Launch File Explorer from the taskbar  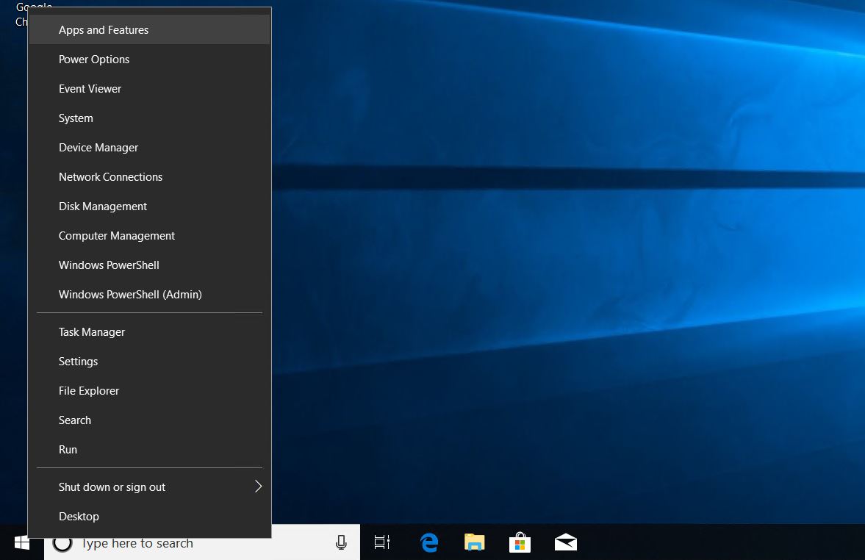coord(474,542)
